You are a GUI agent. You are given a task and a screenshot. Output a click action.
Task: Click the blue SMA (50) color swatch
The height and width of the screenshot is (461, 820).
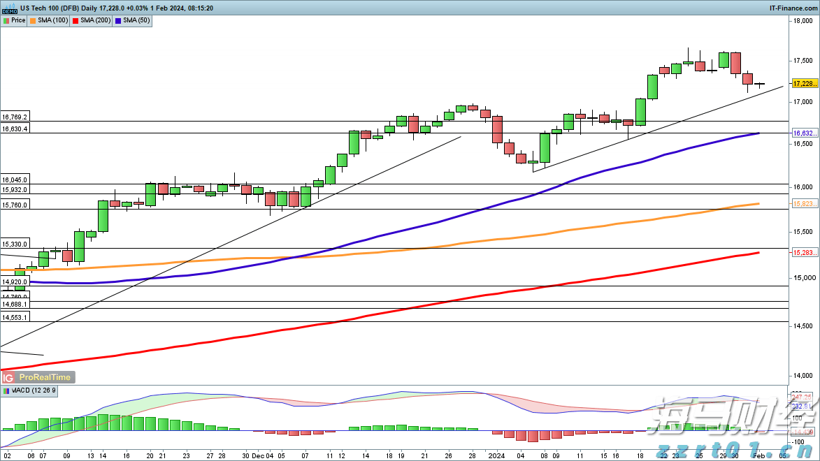pyautogui.click(x=119, y=21)
